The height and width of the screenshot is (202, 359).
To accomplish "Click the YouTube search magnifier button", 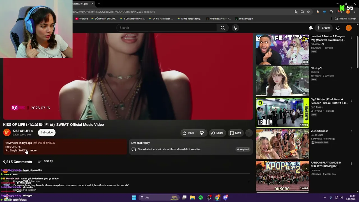I will click(223, 28).
